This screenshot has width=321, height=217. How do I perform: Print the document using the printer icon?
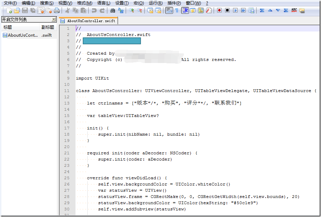57,10
